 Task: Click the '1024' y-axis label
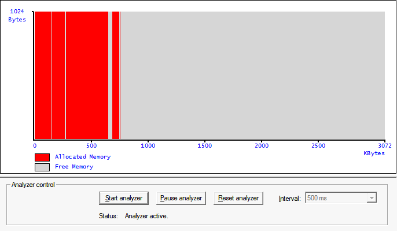point(17,12)
